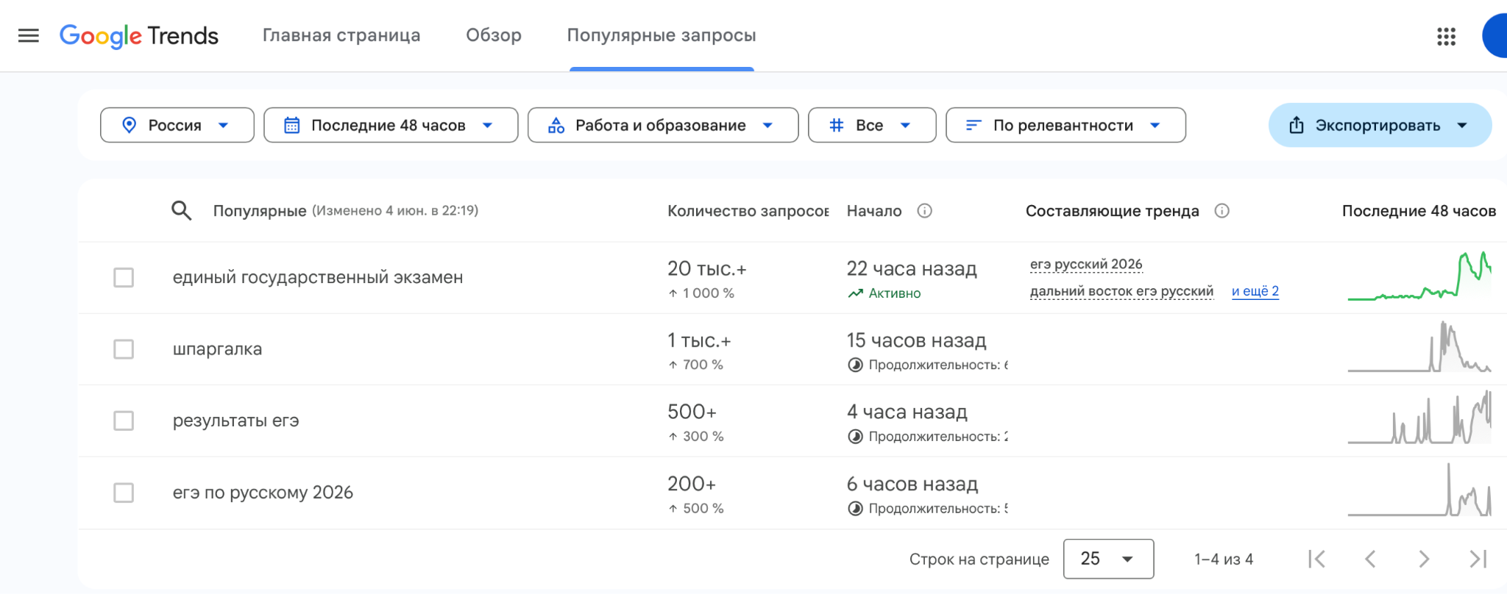Click the Начало column header
This screenshot has width=1507, height=594.
click(874, 211)
